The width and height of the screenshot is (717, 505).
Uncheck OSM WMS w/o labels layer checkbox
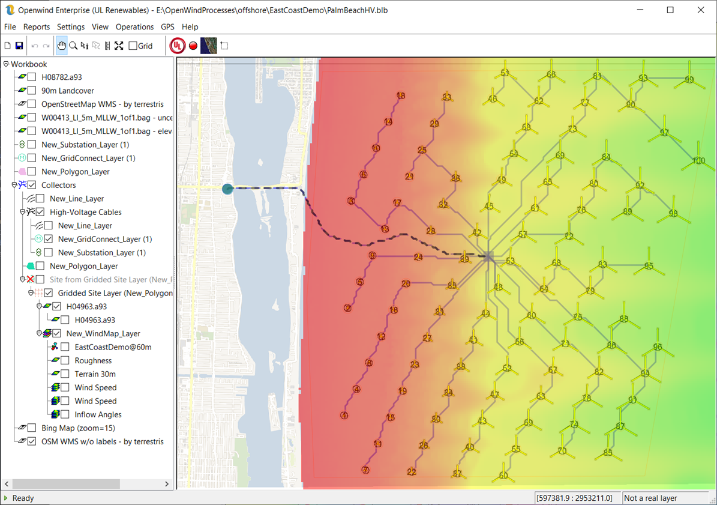32,441
